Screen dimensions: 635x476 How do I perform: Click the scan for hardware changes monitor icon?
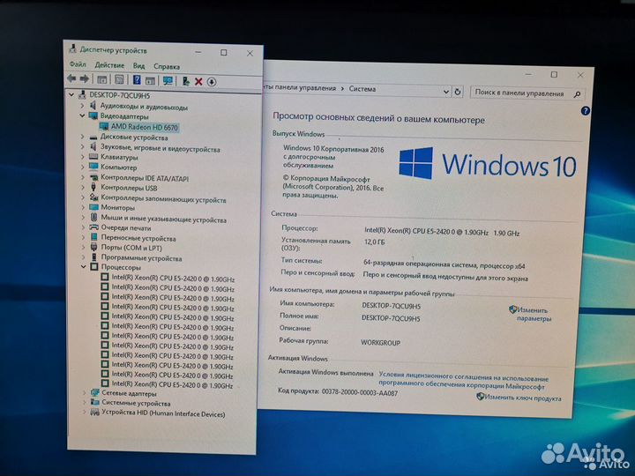(x=168, y=80)
